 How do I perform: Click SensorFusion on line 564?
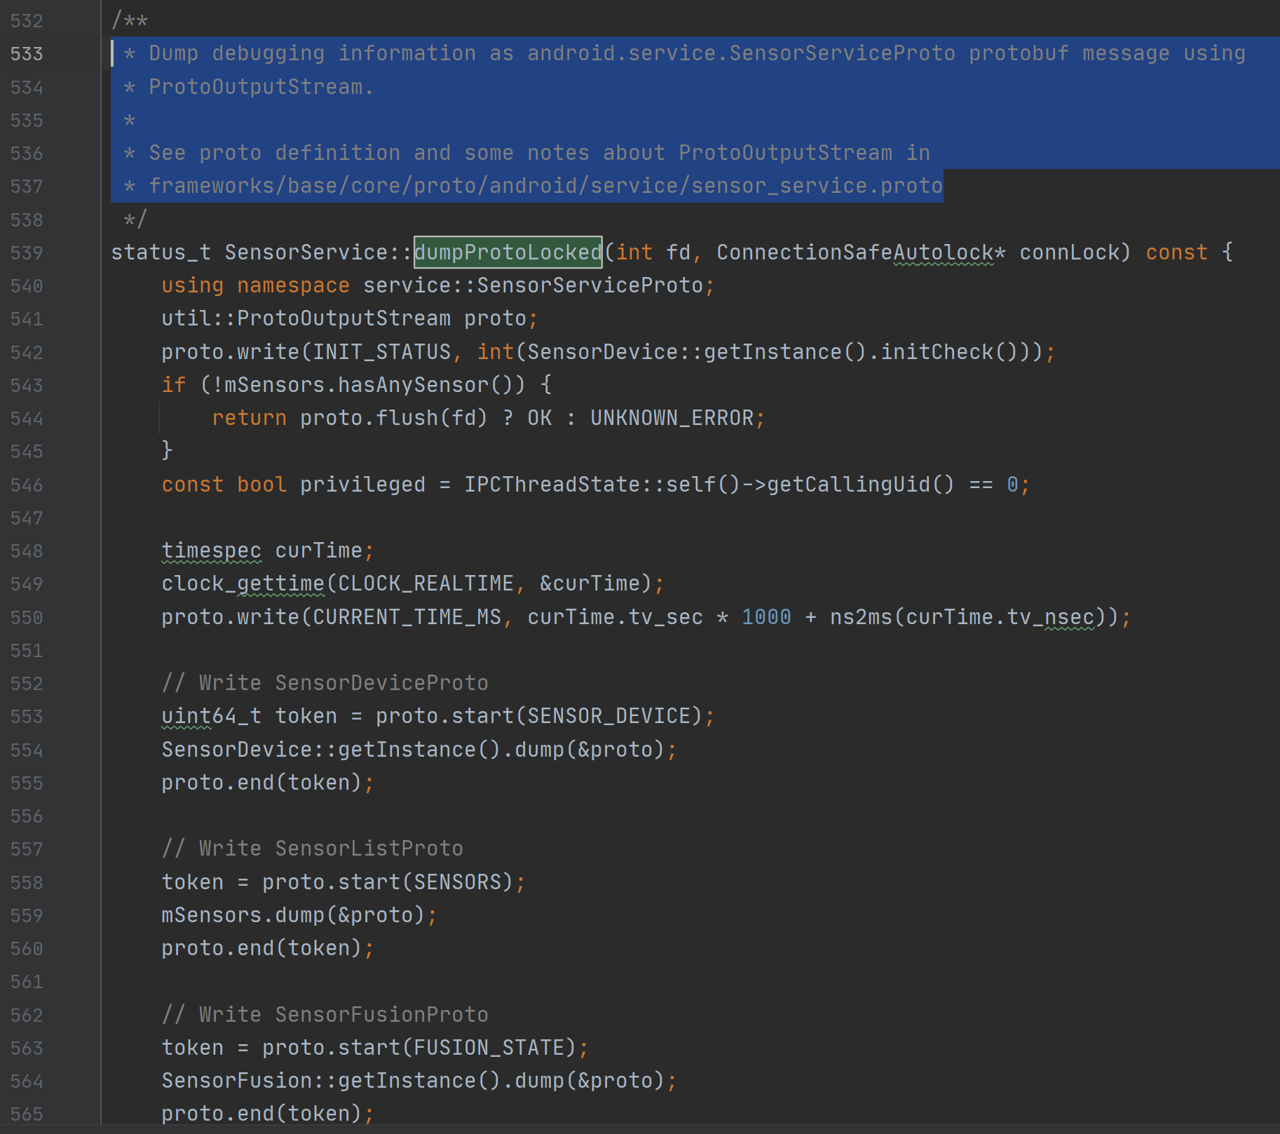pyautogui.click(x=236, y=1081)
